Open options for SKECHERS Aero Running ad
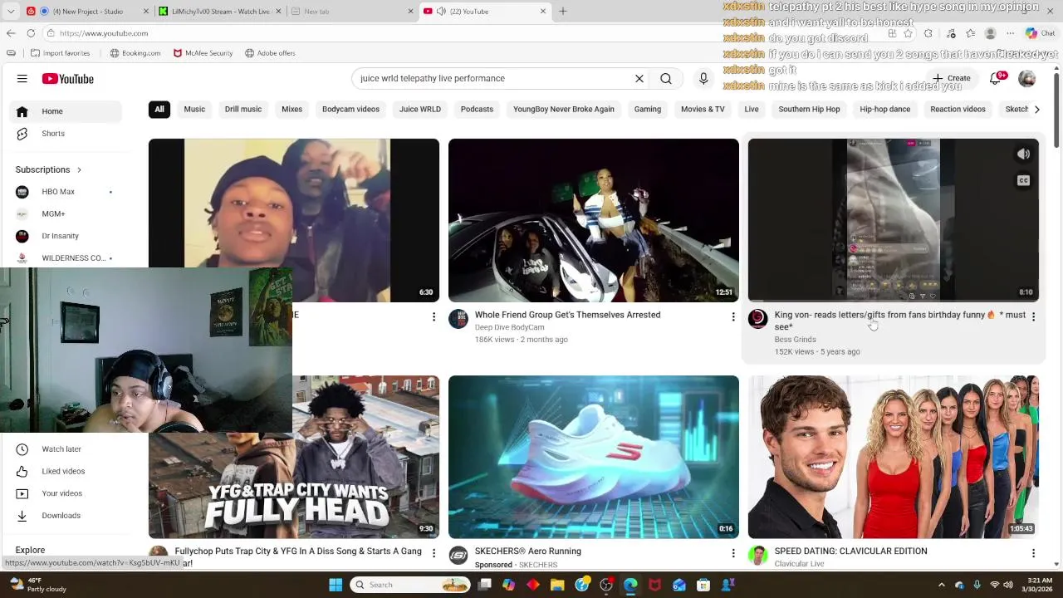 point(732,553)
